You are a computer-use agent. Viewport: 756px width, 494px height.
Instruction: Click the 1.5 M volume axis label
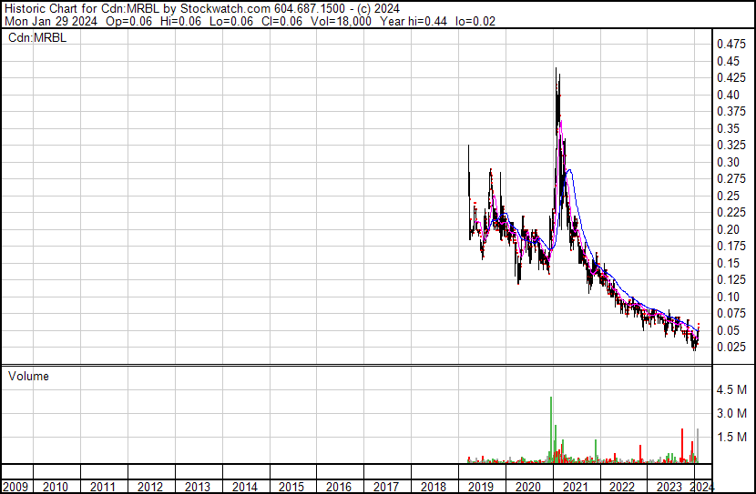pos(732,438)
